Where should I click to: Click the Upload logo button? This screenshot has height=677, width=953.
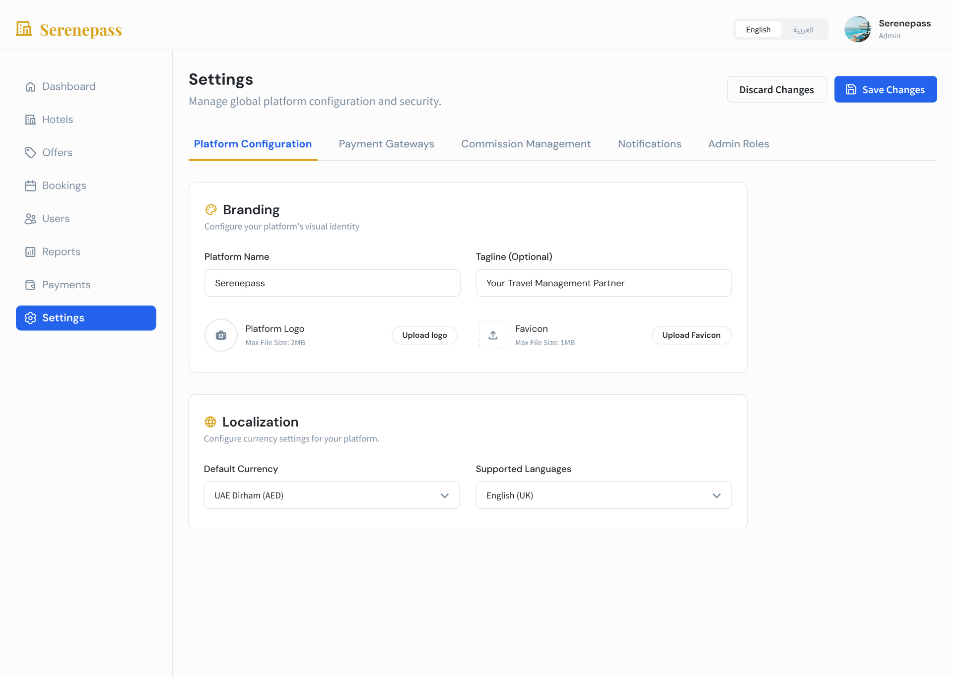424,335
